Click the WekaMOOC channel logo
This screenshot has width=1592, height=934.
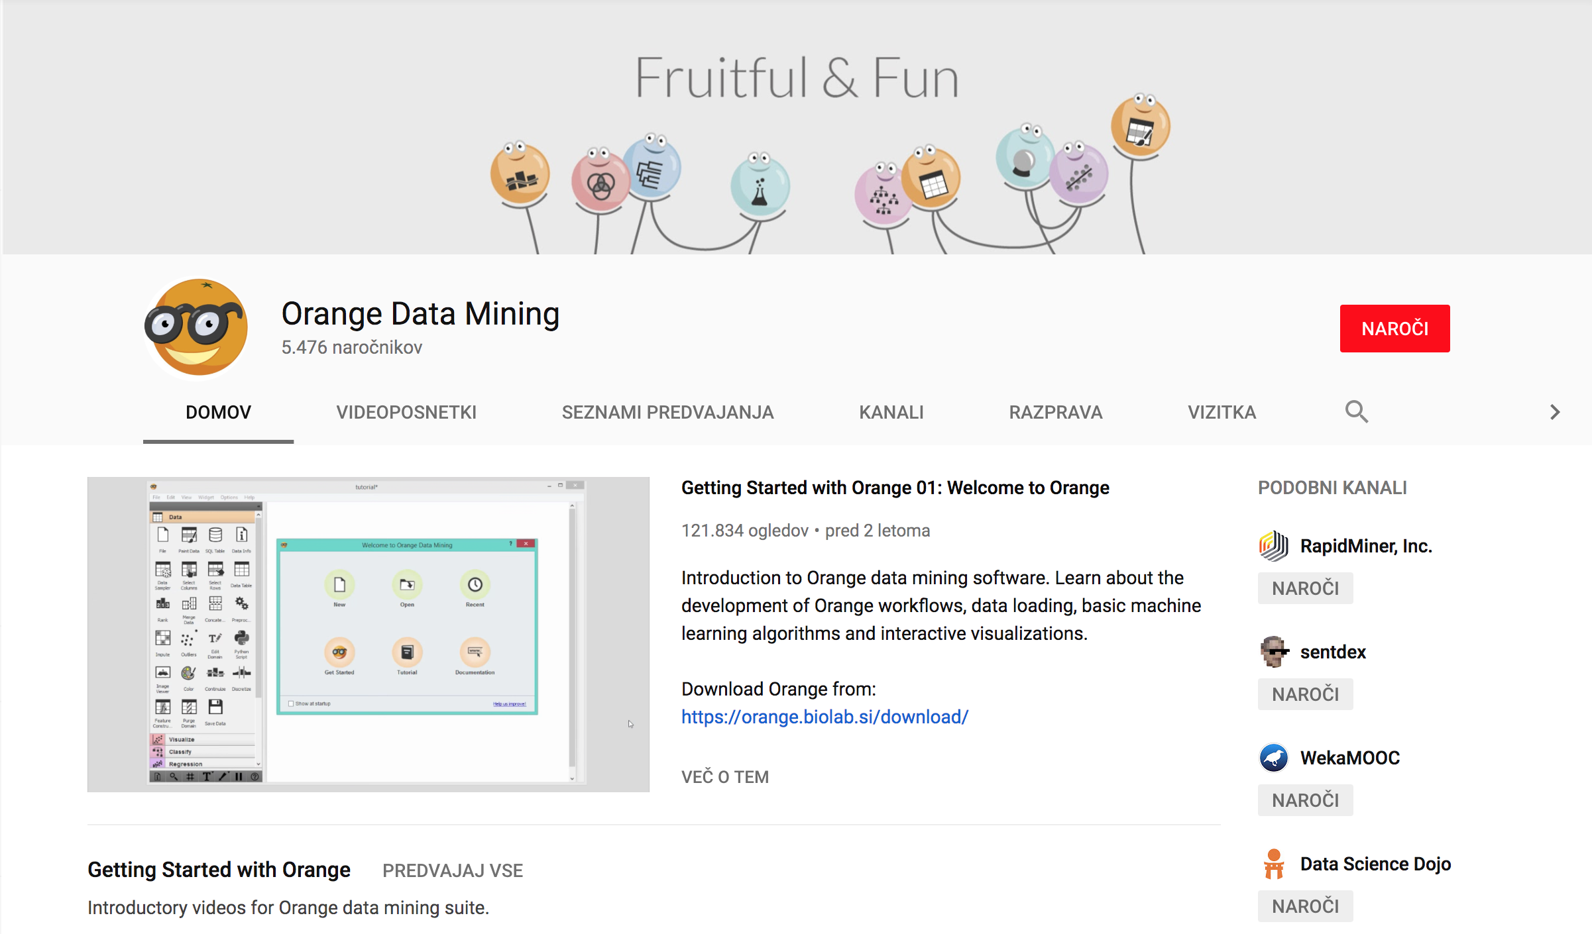[x=1274, y=758]
